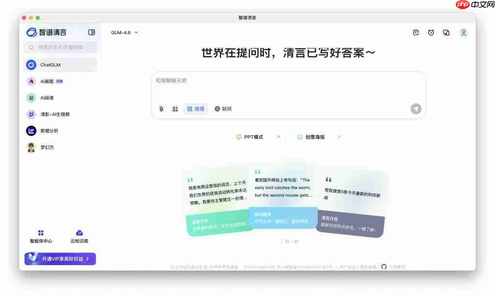Toggle 联网 web search mode
The width and height of the screenshot is (495, 296).
coord(223,109)
